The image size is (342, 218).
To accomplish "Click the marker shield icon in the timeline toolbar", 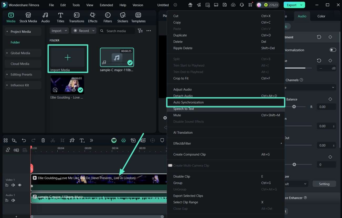I will [162, 140].
